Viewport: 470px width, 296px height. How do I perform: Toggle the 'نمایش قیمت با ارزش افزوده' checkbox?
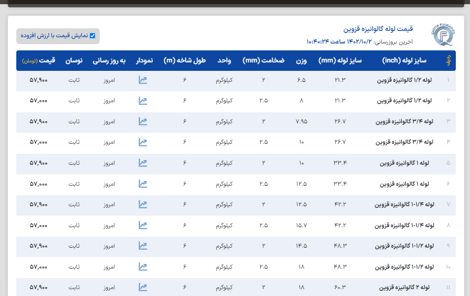tap(93, 36)
